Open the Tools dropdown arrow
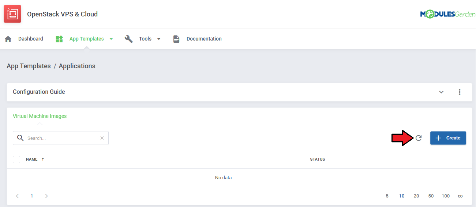 pyautogui.click(x=159, y=39)
